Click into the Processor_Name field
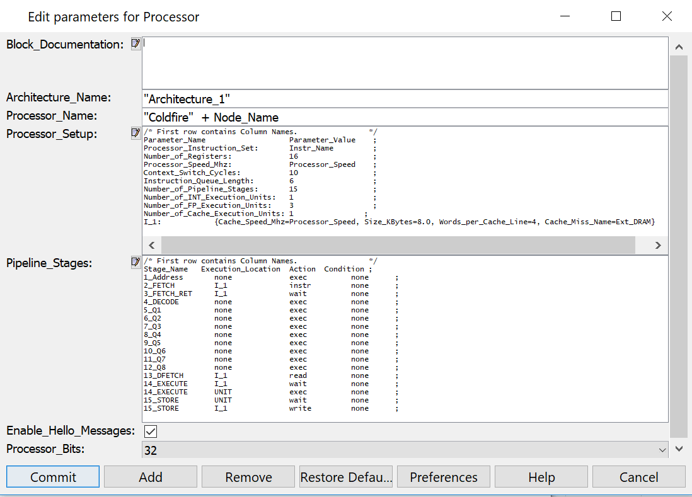This screenshot has width=692, height=497. click(405, 117)
